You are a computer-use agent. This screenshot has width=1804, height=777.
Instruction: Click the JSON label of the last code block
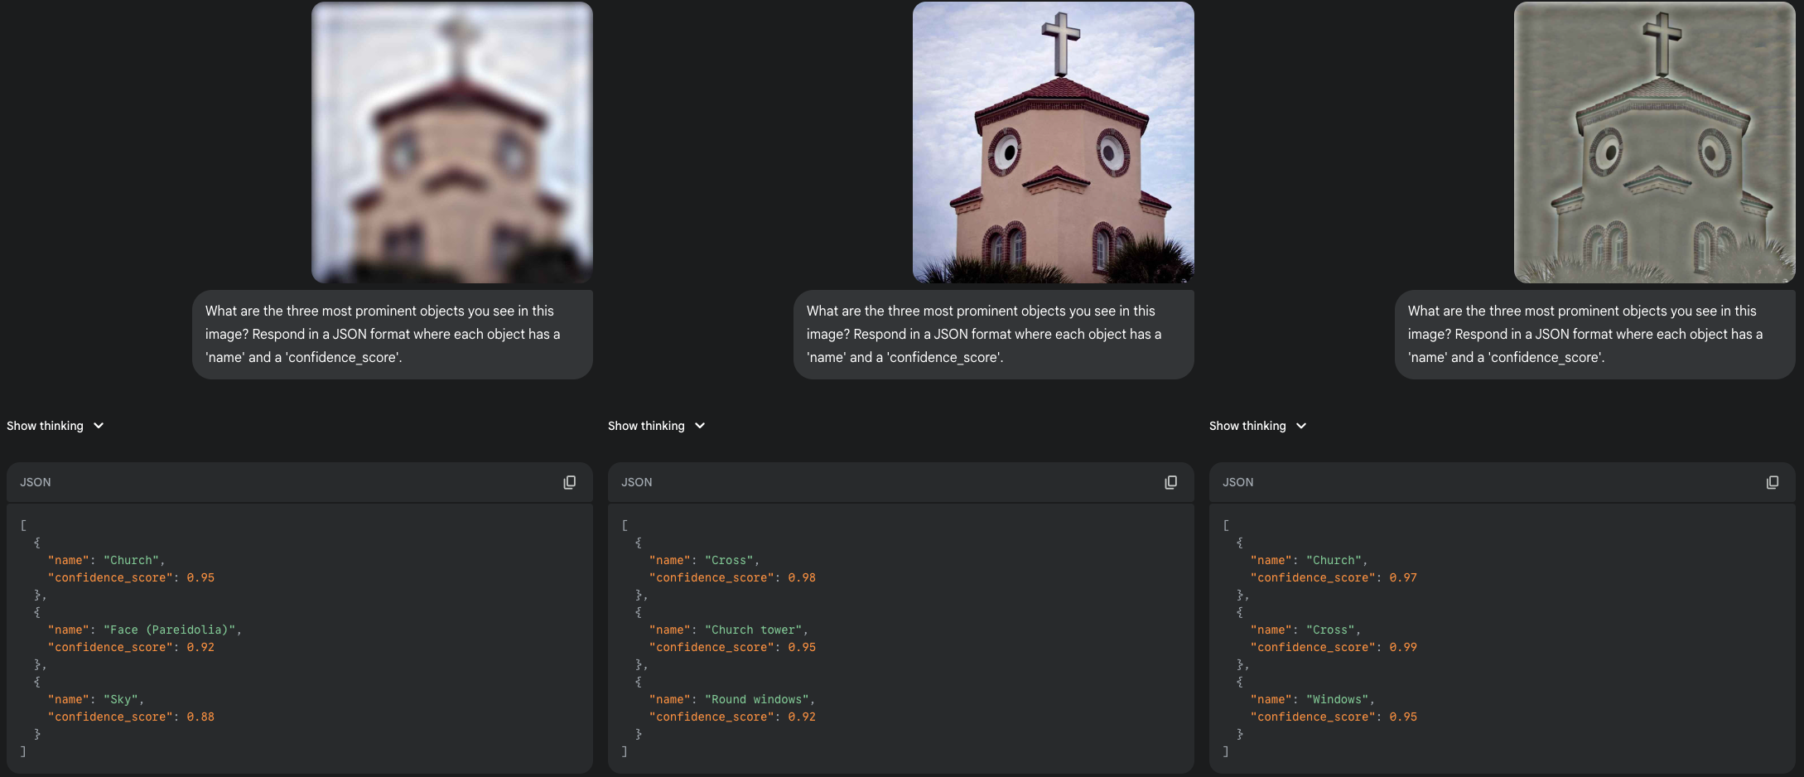[1238, 482]
